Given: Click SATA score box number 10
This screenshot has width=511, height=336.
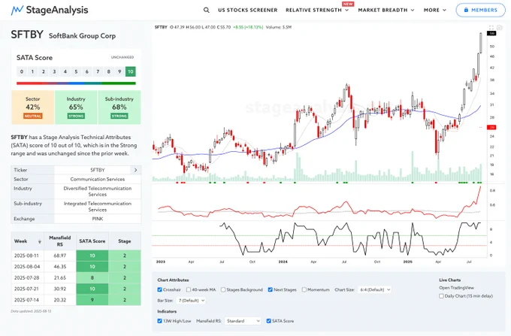Looking at the screenshot, I should click(x=130, y=71).
